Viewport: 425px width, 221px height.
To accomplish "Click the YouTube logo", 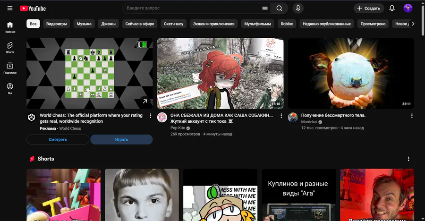I will tap(33, 8).
